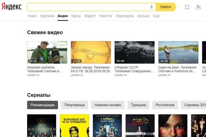The width and height of the screenshot is (206, 137).
Task: Click 30:00 duration on Мировая рыбалка
Action: coord(33,61)
